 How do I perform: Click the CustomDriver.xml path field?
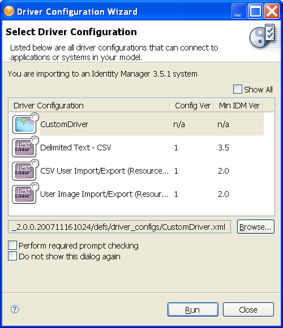pos(119,227)
